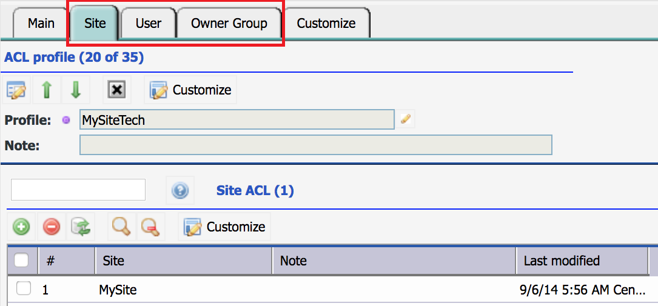Click the Site ACL search input field
This screenshot has width=658, height=306.
pyautogui.click(x=78, y=190)
